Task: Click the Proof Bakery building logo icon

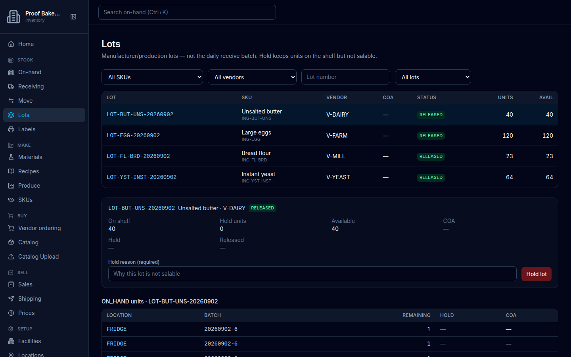Action: (13, 17)
